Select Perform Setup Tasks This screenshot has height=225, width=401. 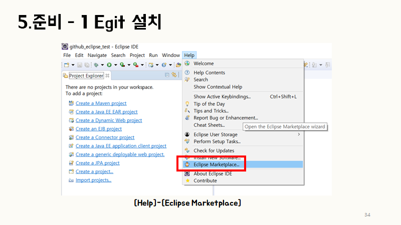coord(243,141)
